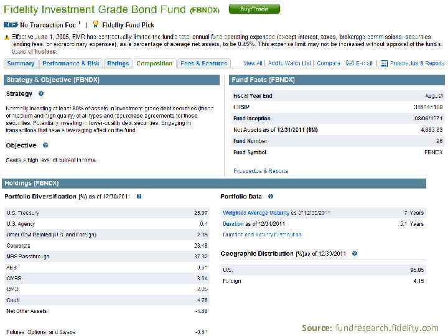Click help icon beside Geographic Distribution
This screenshot has height=336, width=448.
[355, 253]
